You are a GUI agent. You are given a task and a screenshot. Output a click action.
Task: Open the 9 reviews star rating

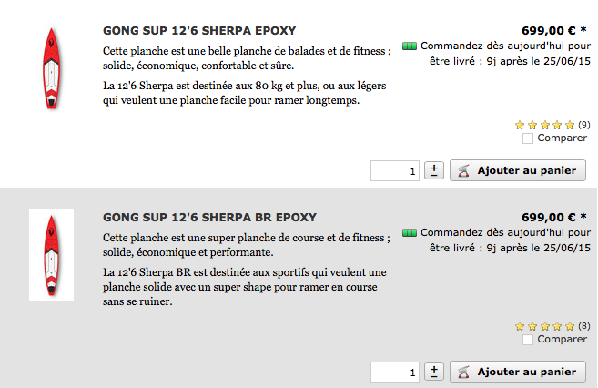tap(552, 125)
